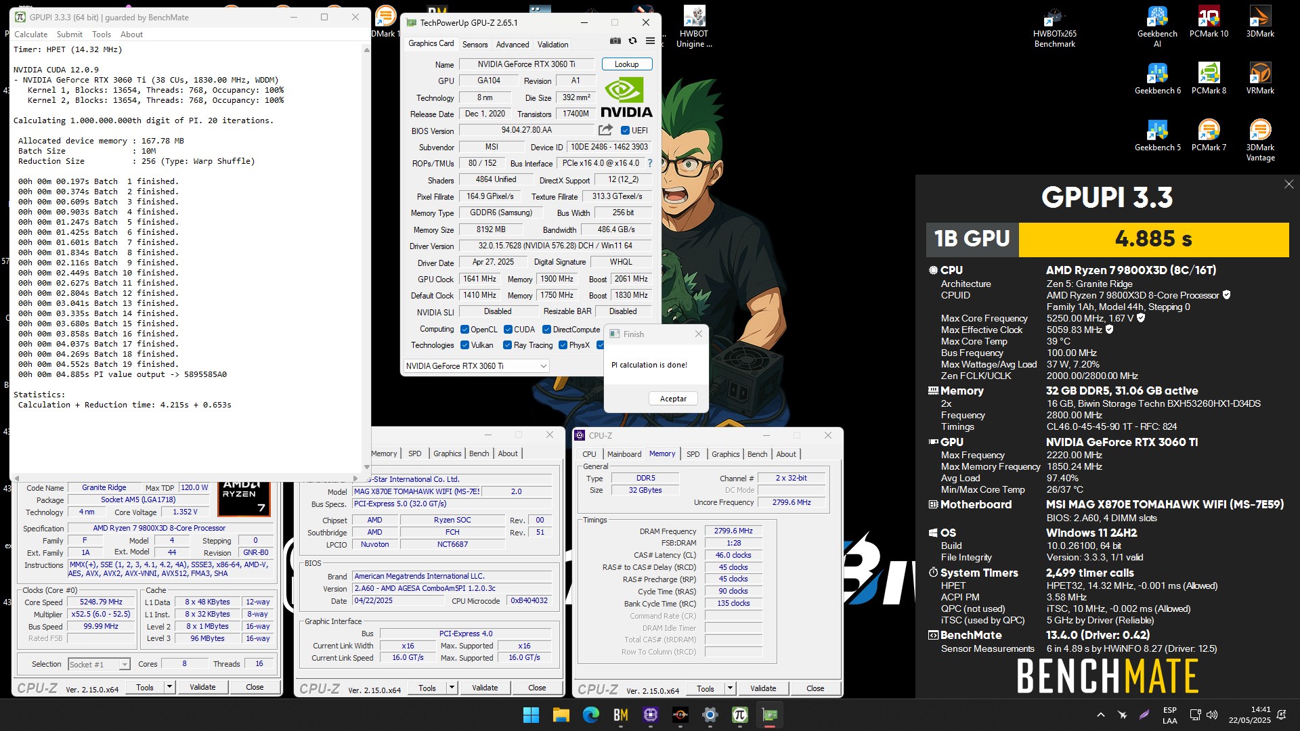Open HWBOT Unigine desktop shortcut

point(694,27)
